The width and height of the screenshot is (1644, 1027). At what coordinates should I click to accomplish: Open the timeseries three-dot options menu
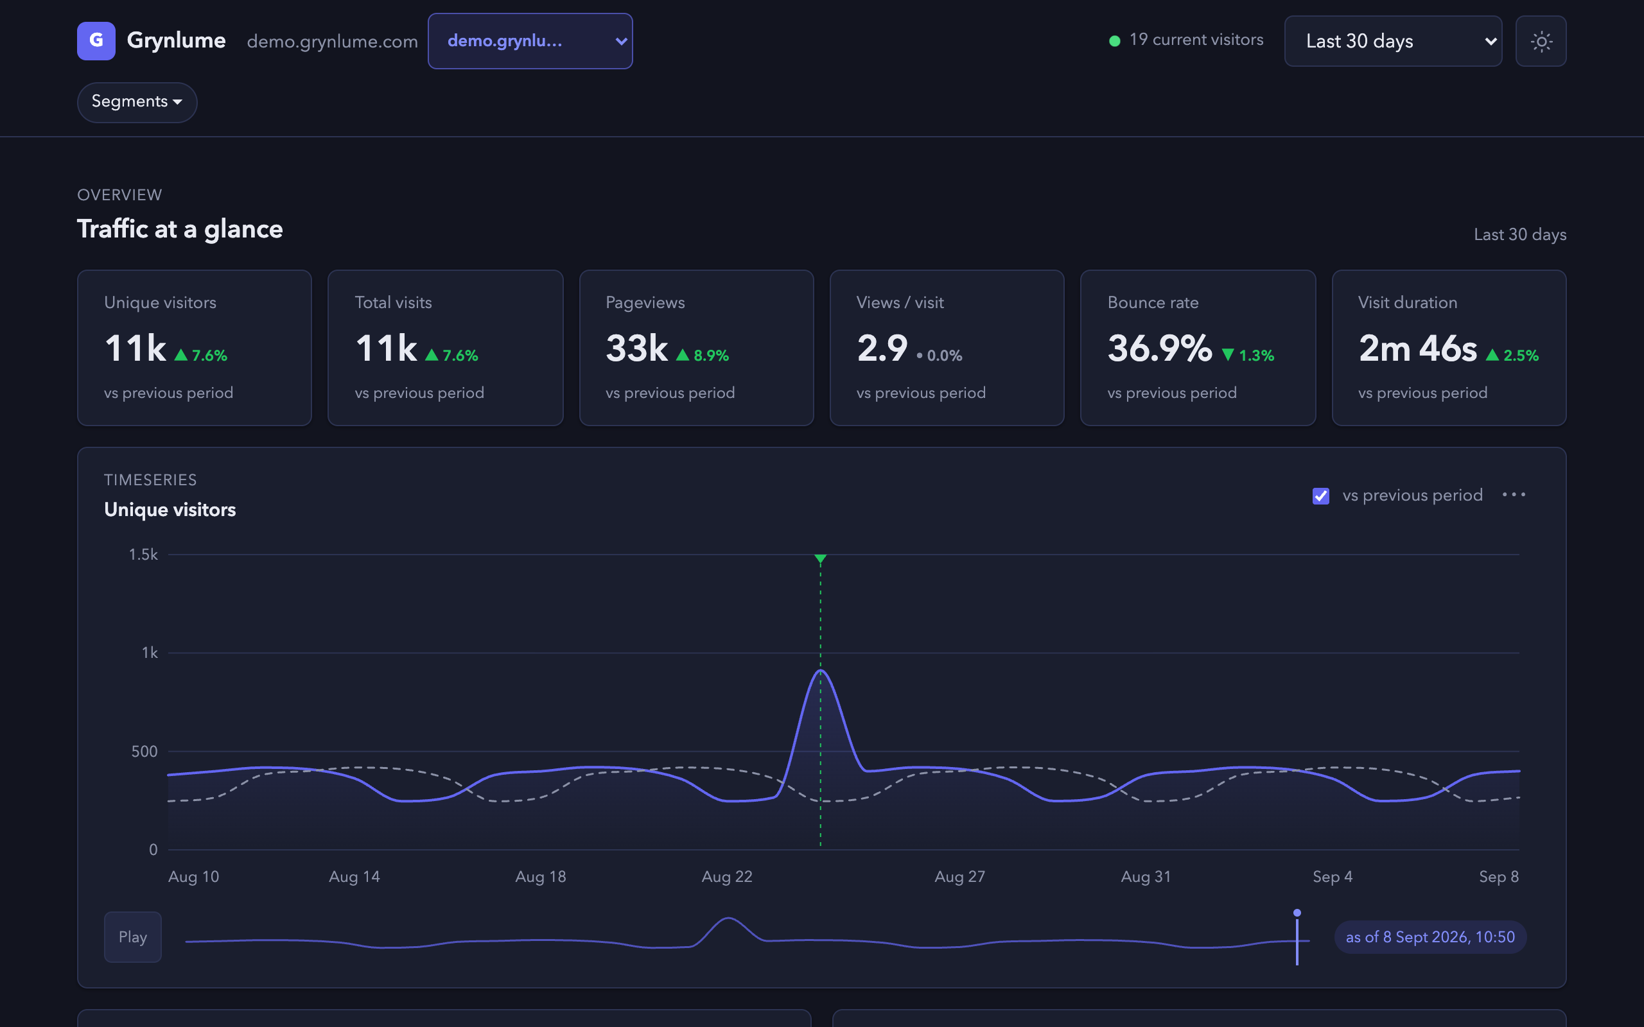pos(1514,494)
